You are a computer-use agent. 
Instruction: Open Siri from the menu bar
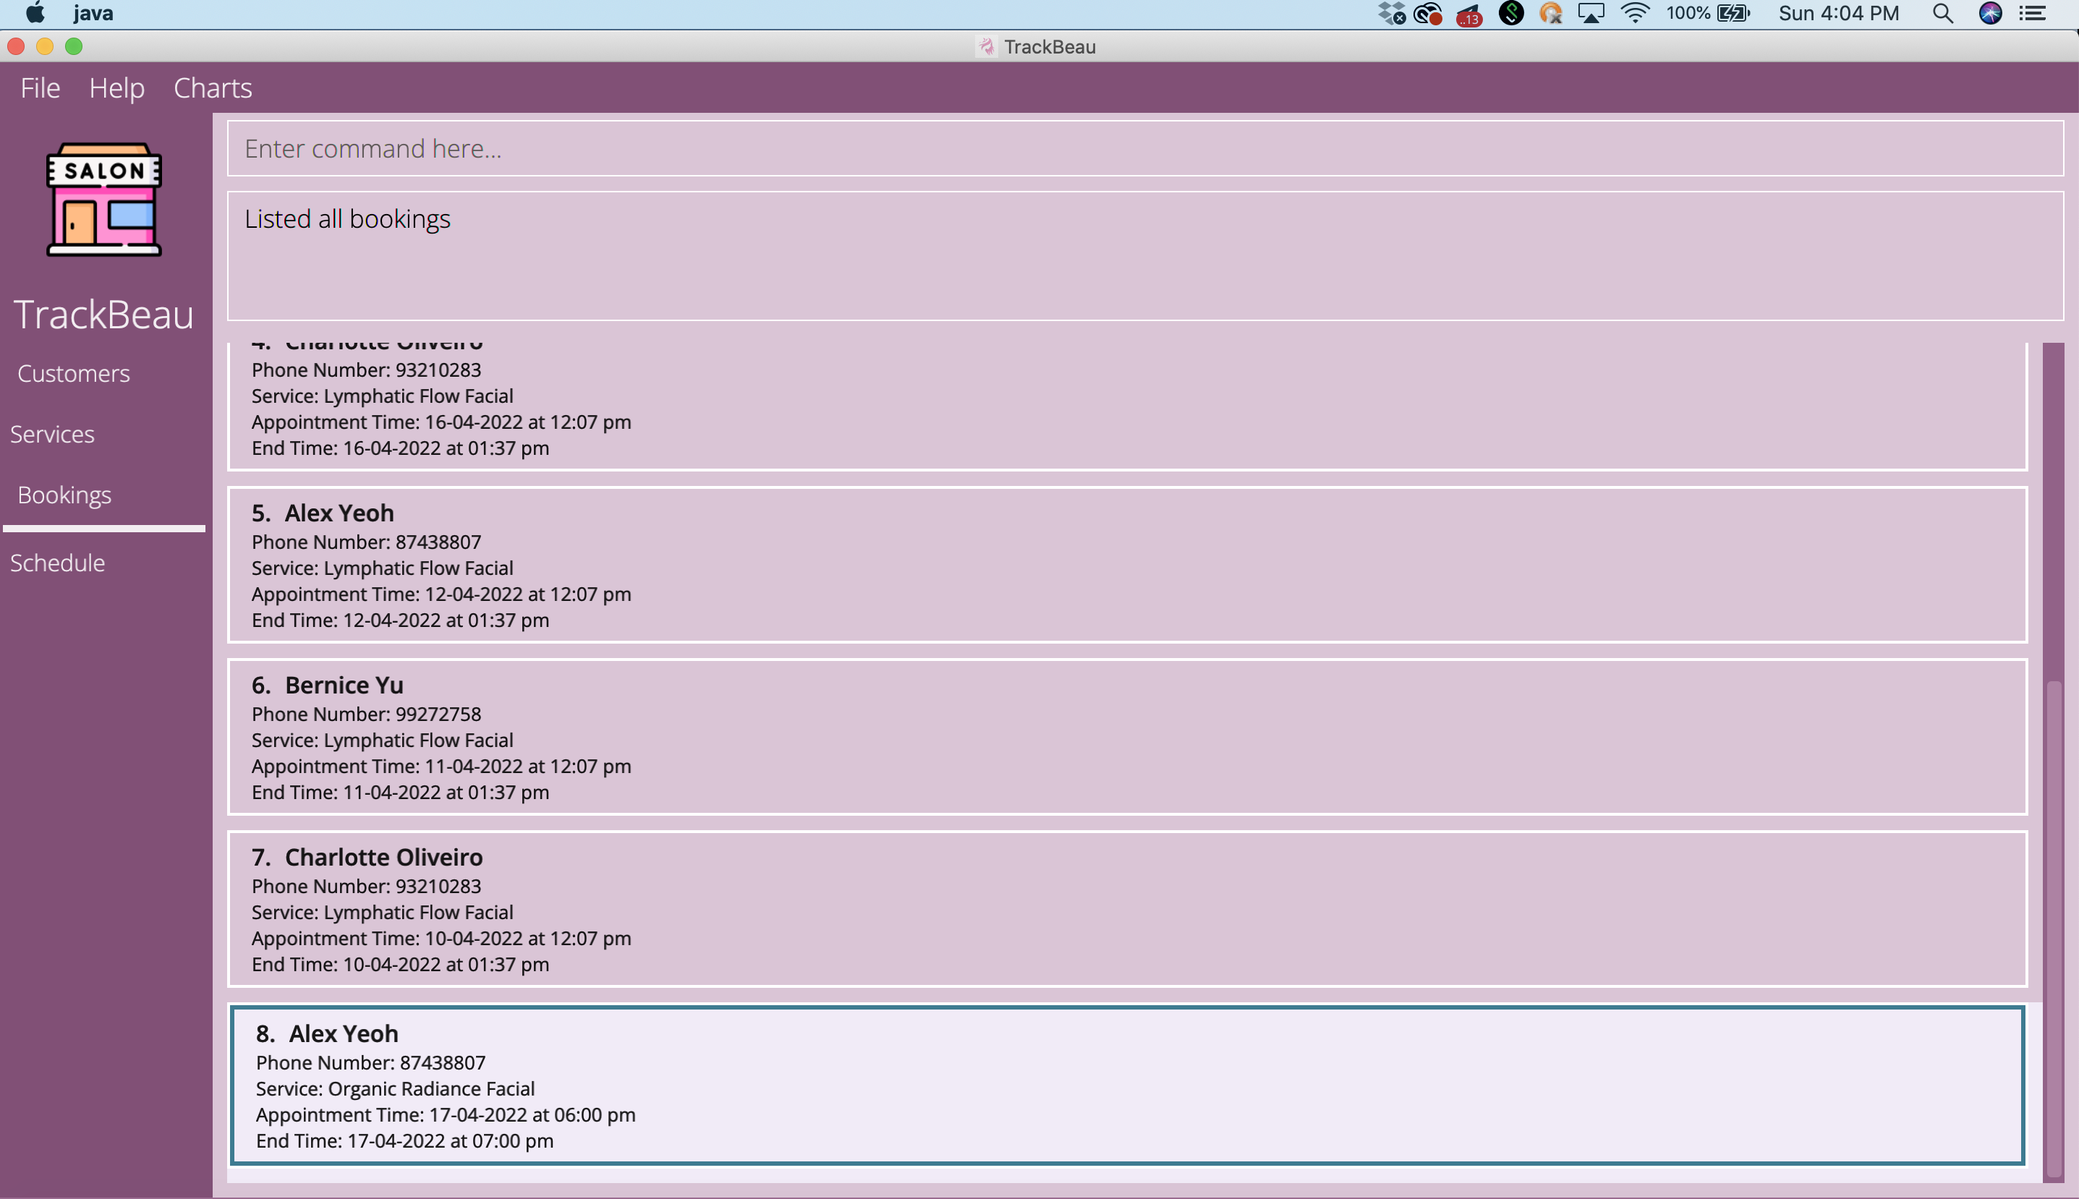coord(1990,13)
